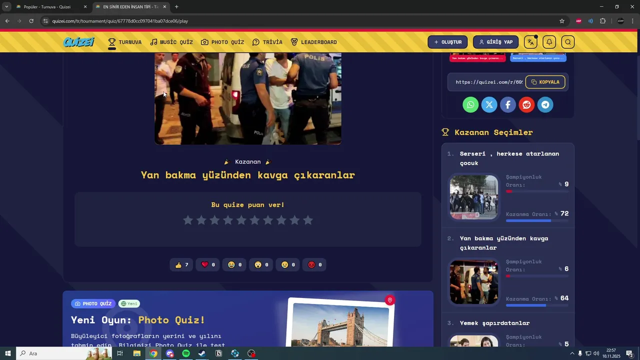The image size is (640, 360).
Task: React with the thumbs up emoji
Action: coord(181,264)
